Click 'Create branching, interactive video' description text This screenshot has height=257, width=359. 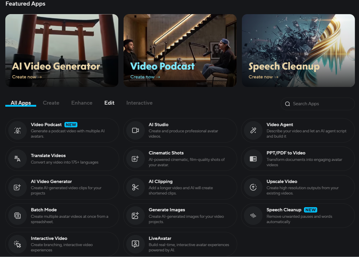coord(62,247)
